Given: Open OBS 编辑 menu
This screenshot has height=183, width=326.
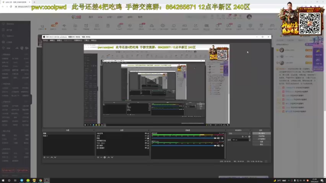Looking at the screenshot, I should (x=53, y=40).
